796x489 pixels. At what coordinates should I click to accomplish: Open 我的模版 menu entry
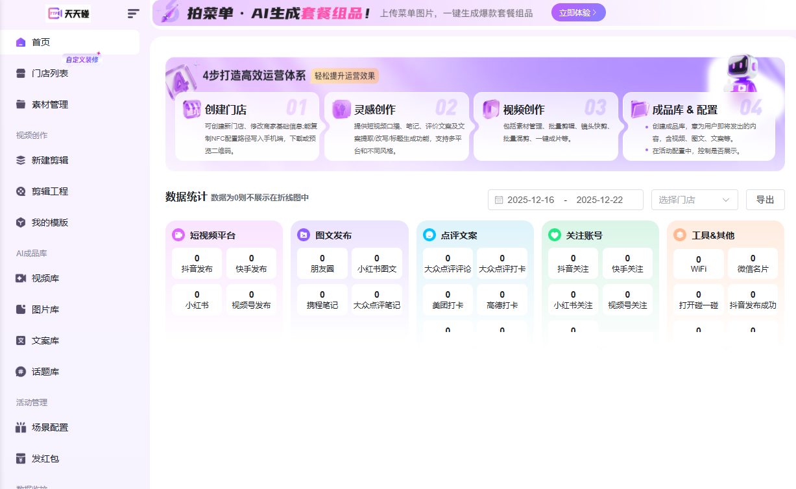pos(69,222)
